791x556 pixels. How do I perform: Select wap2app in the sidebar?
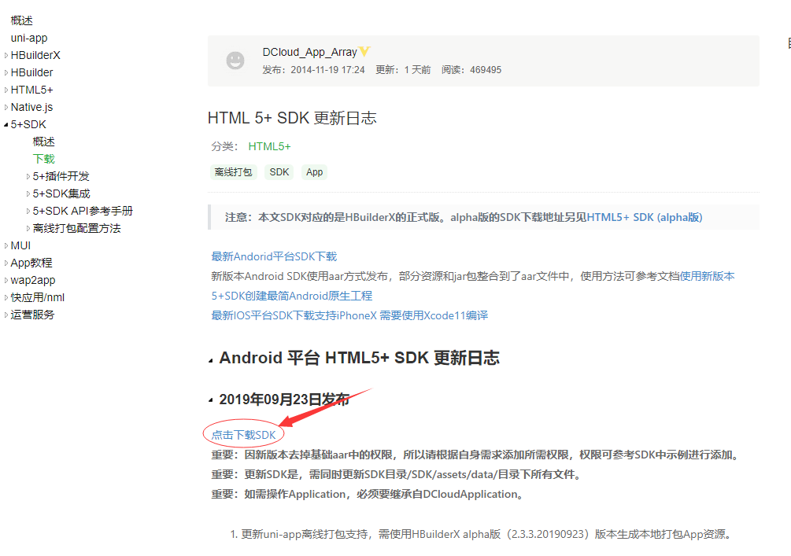pyautogui.click(x=33, y=280)
